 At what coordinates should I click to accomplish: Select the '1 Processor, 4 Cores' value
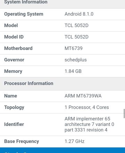coord(87,108)
